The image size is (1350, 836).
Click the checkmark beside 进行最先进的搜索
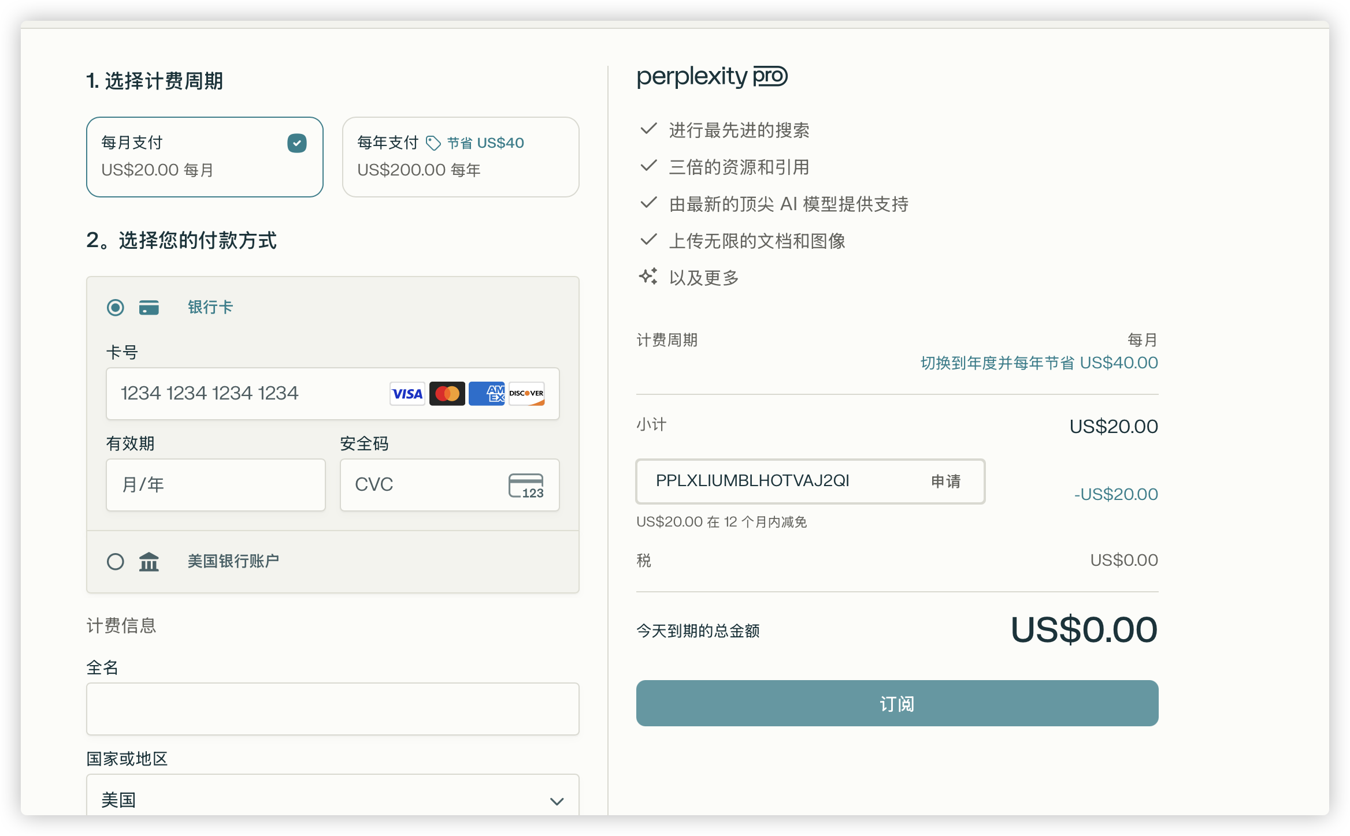[x=649, y=129]
